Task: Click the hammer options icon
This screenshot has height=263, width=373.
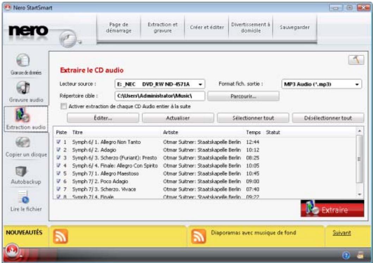Action: click(x=356, y=60)
